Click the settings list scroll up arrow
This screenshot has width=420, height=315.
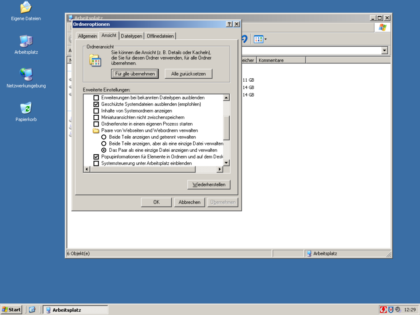(x=226, y=97)
